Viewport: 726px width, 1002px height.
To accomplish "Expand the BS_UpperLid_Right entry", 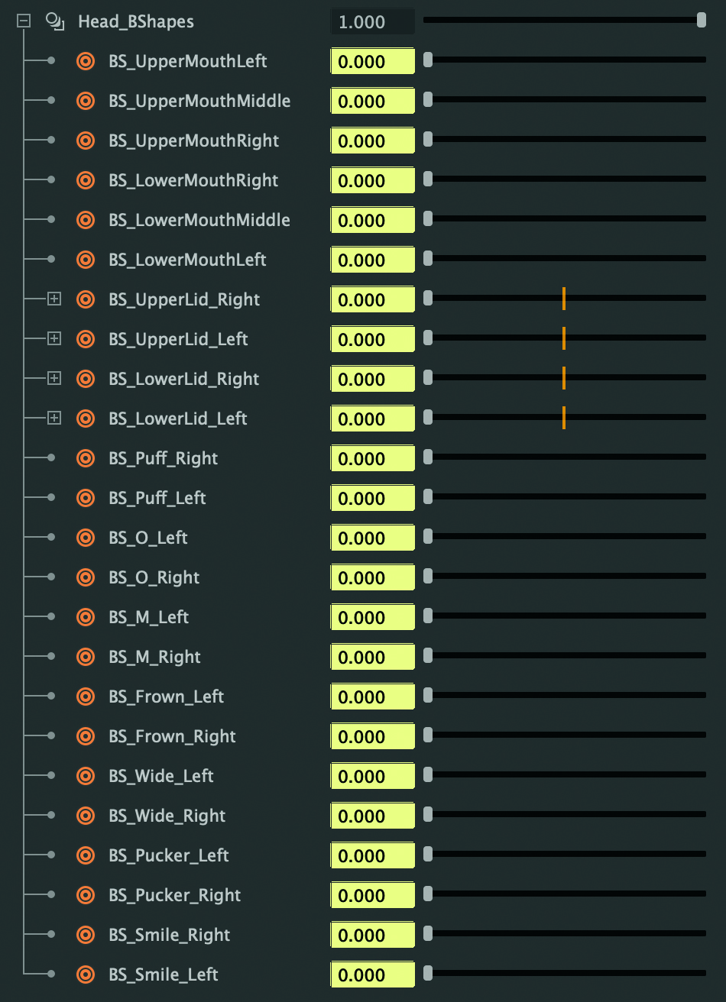I will click(x=53, y=299).
